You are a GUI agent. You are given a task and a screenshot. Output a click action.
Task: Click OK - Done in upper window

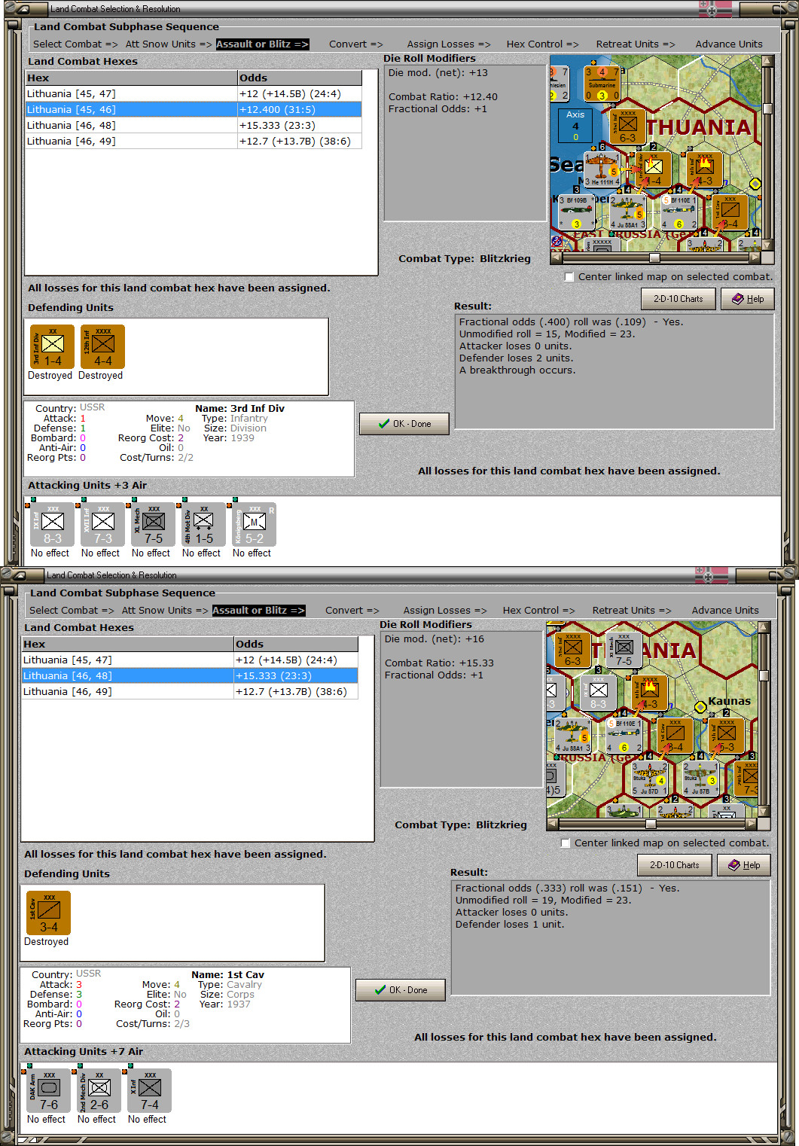pyautogui.click(x=404, y=424)
